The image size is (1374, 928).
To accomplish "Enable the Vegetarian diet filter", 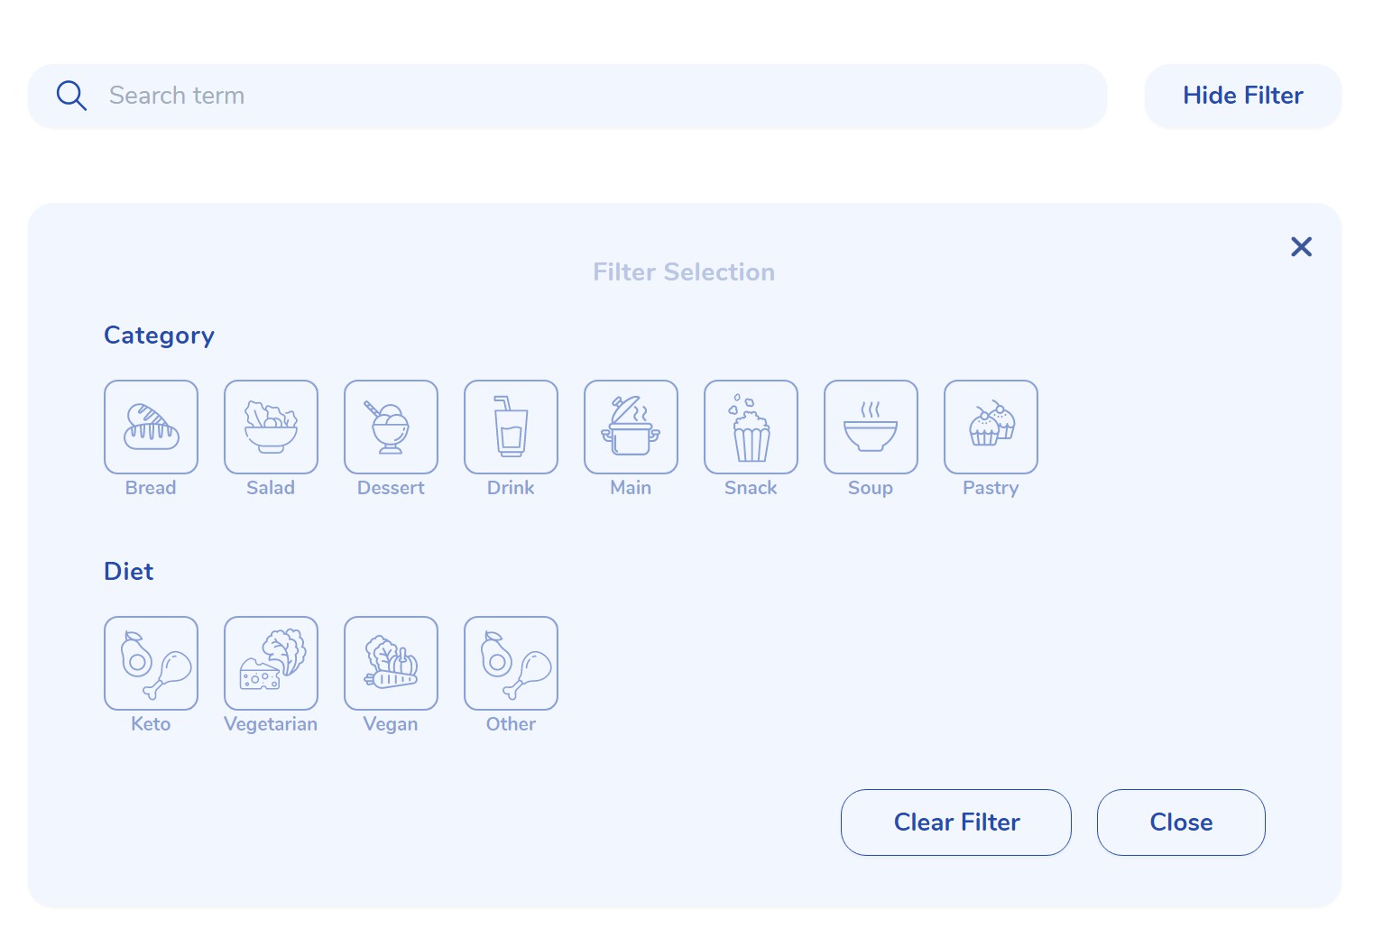I will 271,663.
